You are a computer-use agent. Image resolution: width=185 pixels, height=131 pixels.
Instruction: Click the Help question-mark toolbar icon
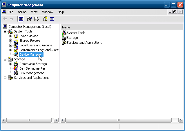pyautogui.click(x=45, y=19)
